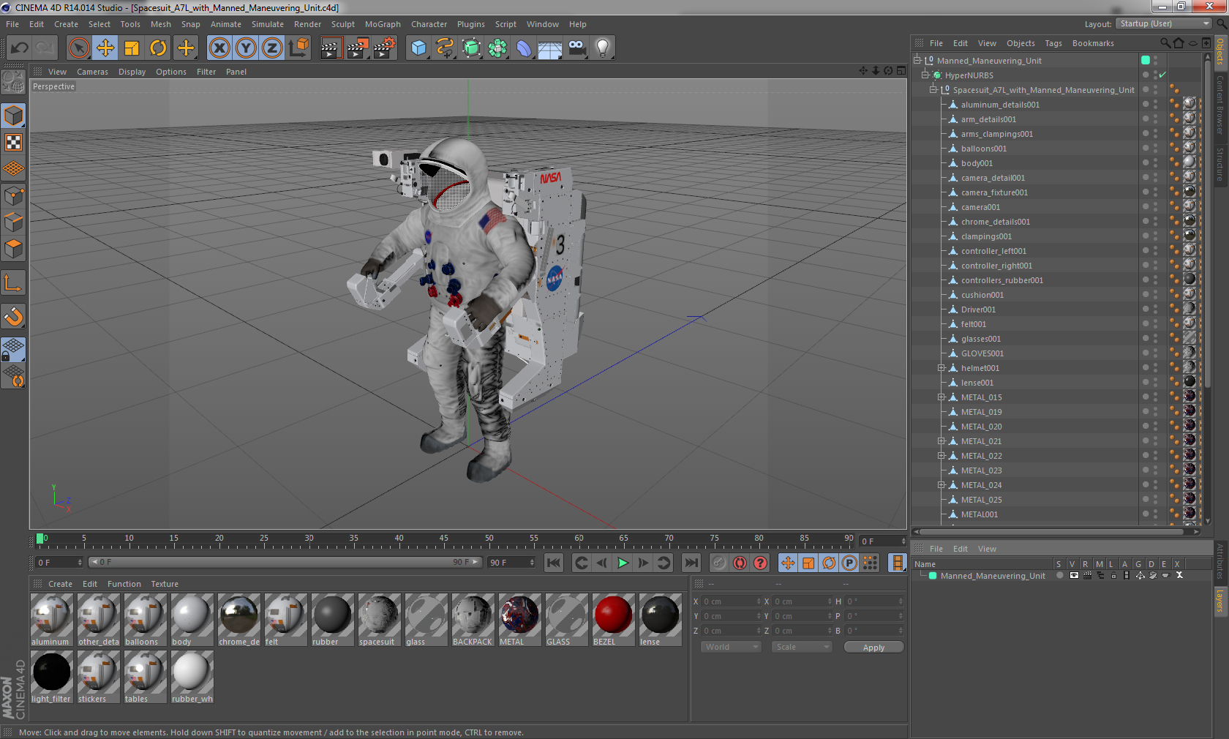The image size is (1229, 739).
Task: Click the Undo arrow icon
Action: click(20, 48)
